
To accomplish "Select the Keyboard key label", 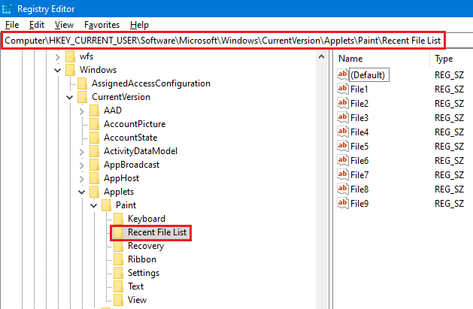I will coord(147,219).
